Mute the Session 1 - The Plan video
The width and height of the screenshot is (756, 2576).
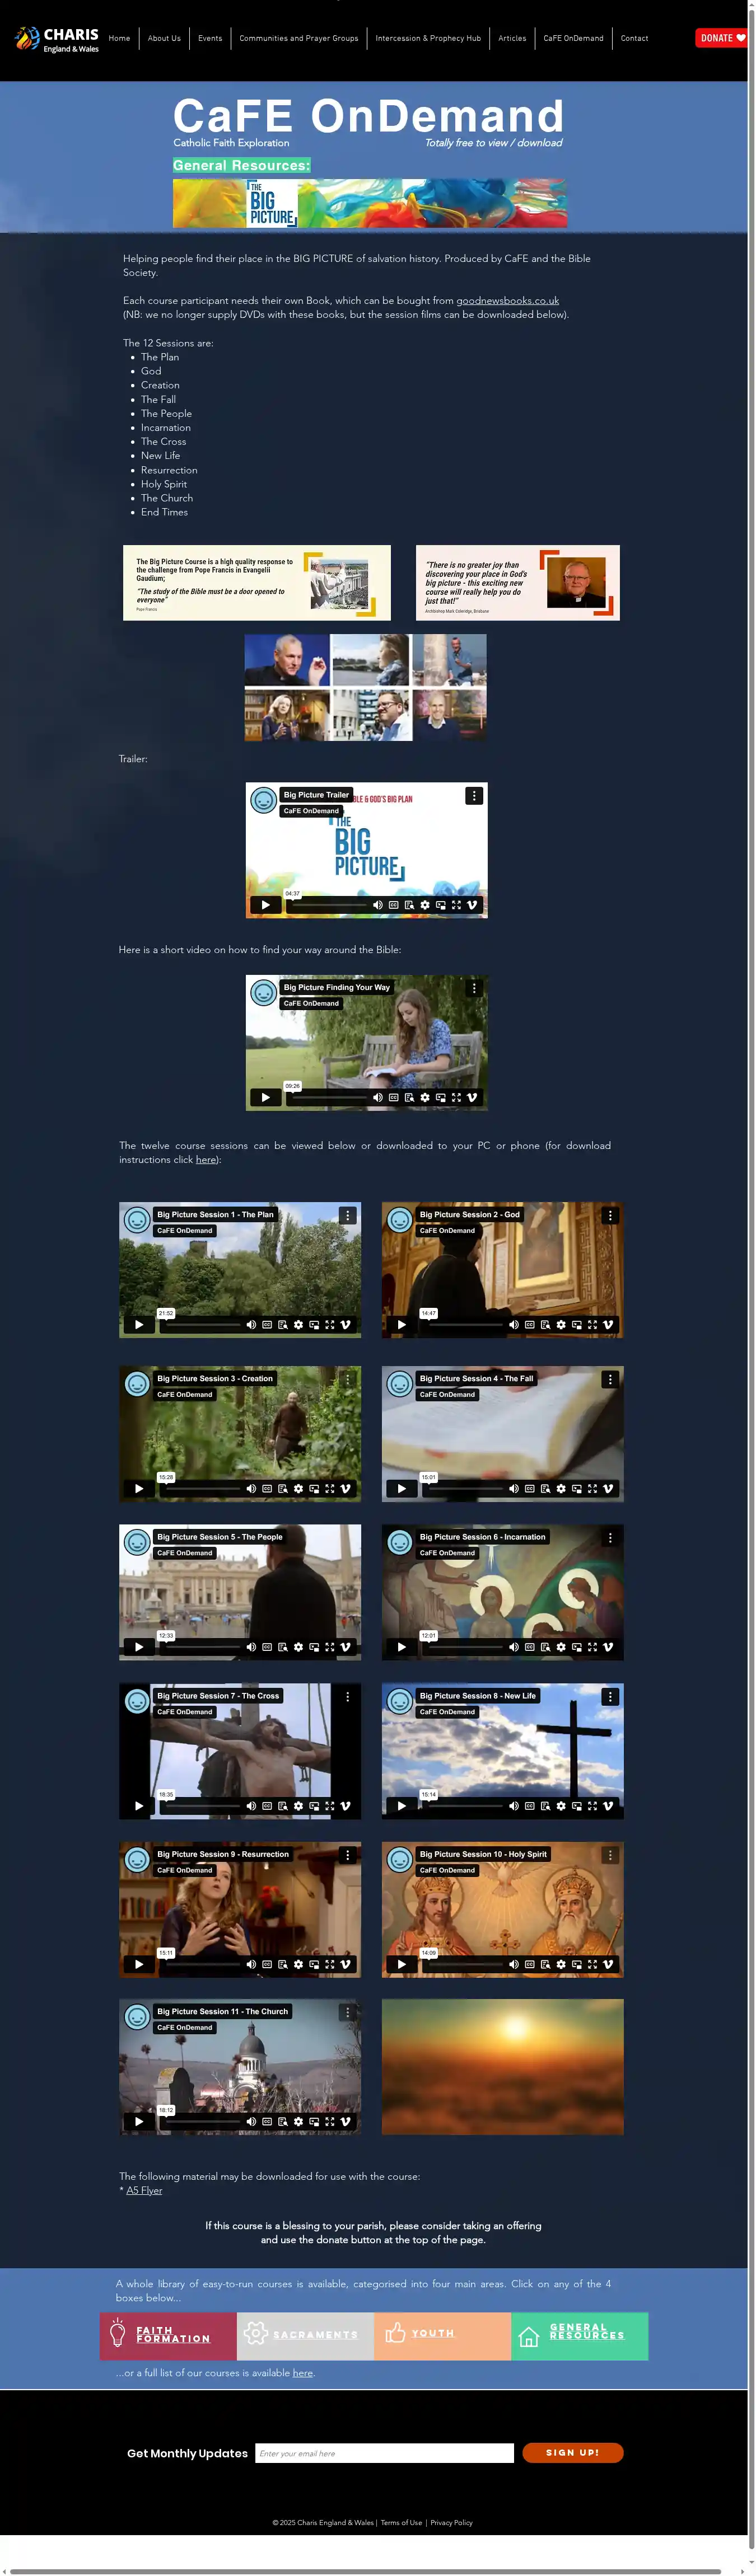click(251, 1324)
